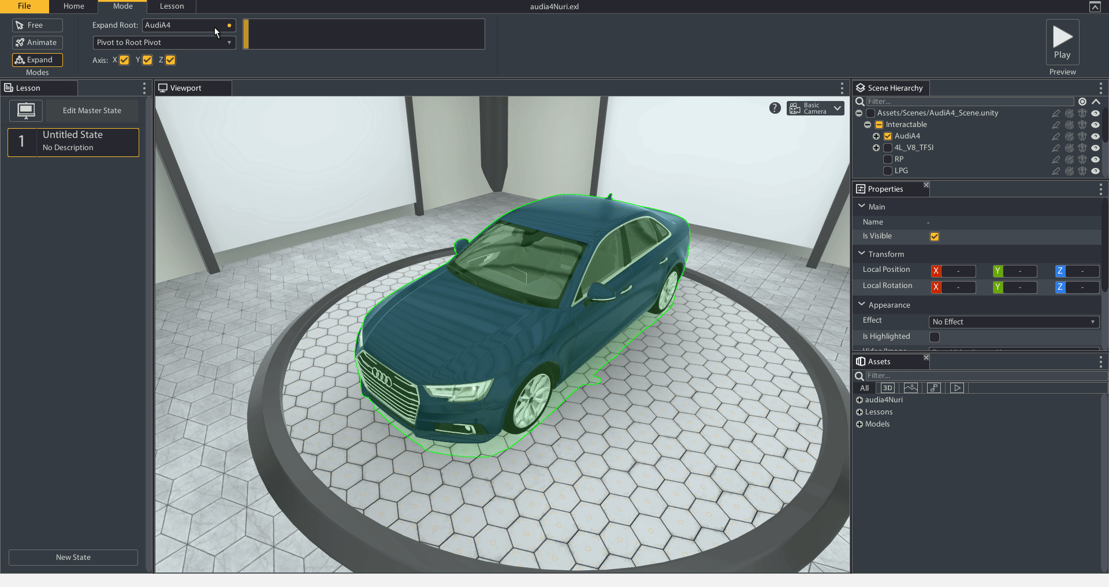Collapse all using the hierarchy up-chevron
Image resolution: width=1109 pixels, height=587 pixels.
1096,102
